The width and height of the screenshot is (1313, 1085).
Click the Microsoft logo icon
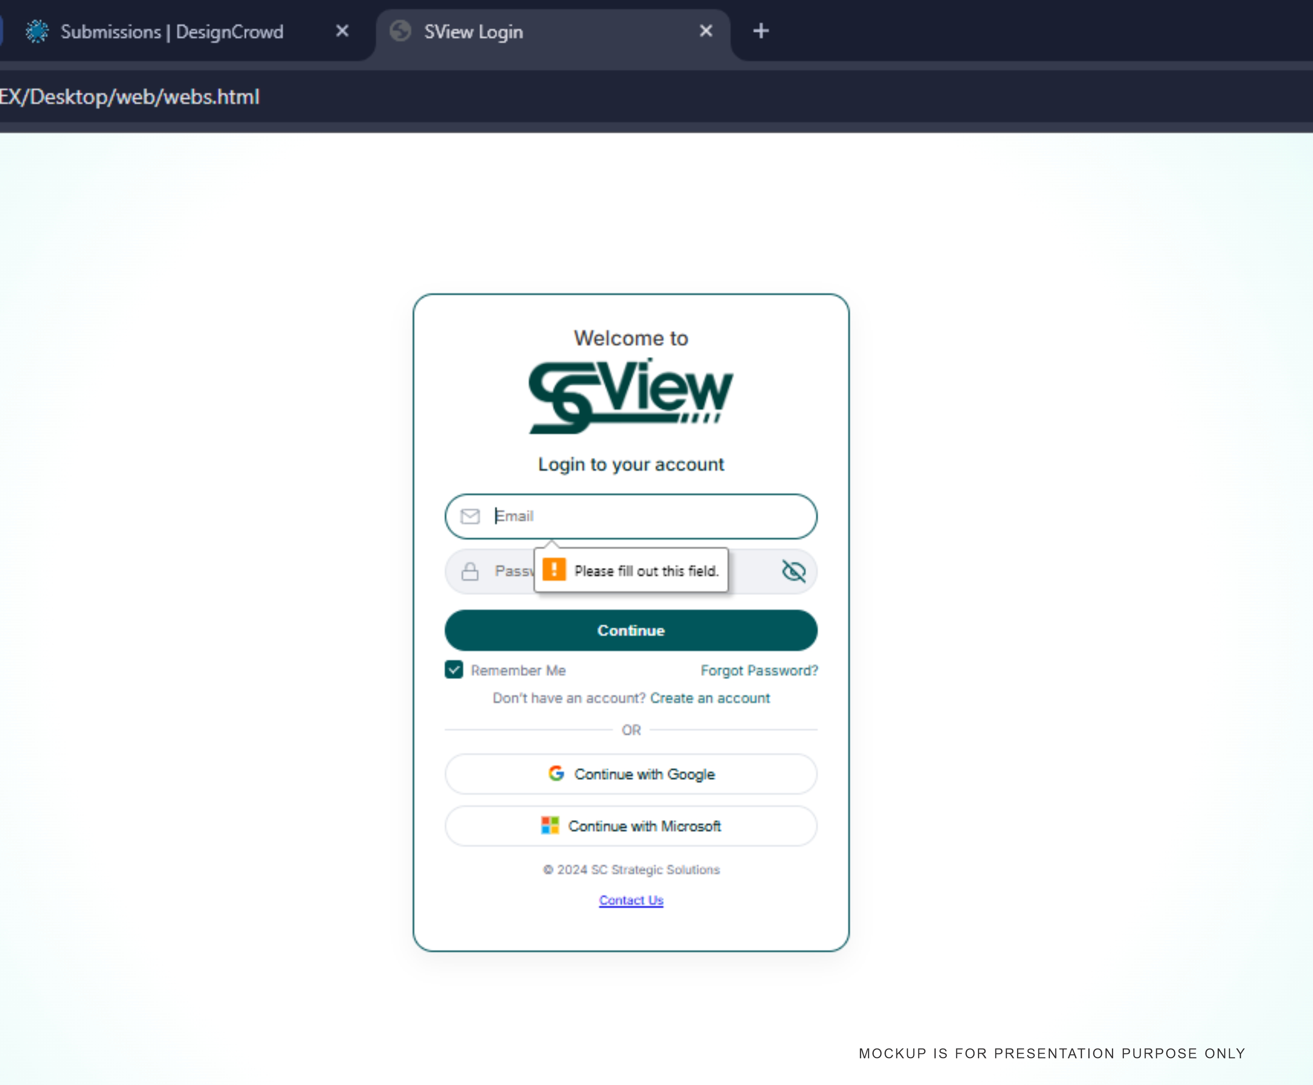pos(550,825)
